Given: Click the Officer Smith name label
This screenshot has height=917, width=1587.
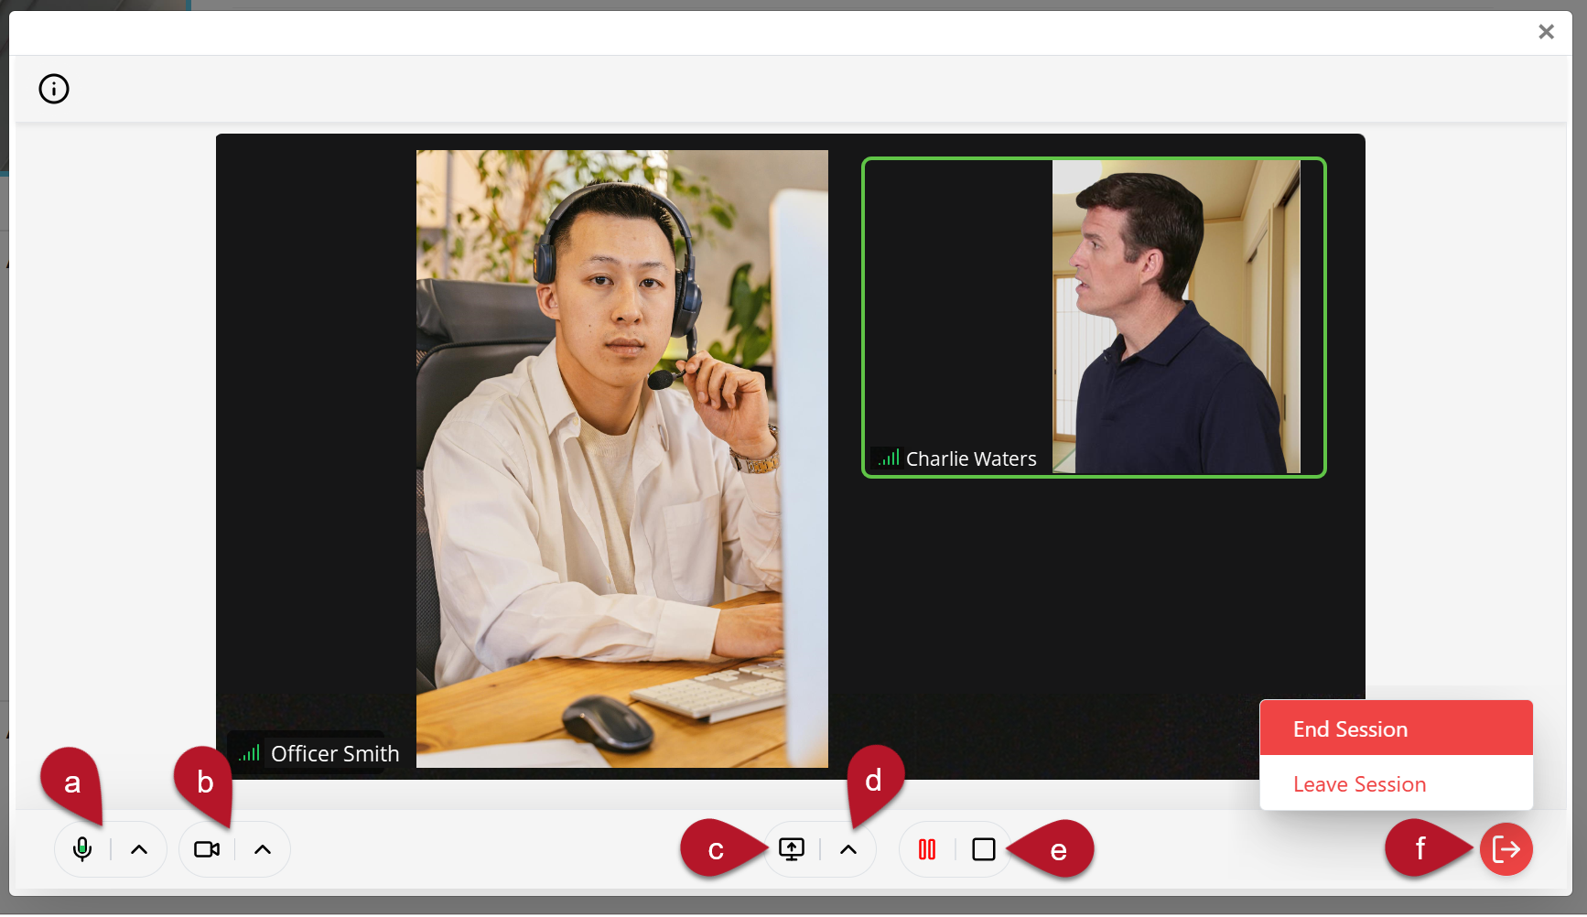Looking at the screenshot, I should [x=335, y=753].
